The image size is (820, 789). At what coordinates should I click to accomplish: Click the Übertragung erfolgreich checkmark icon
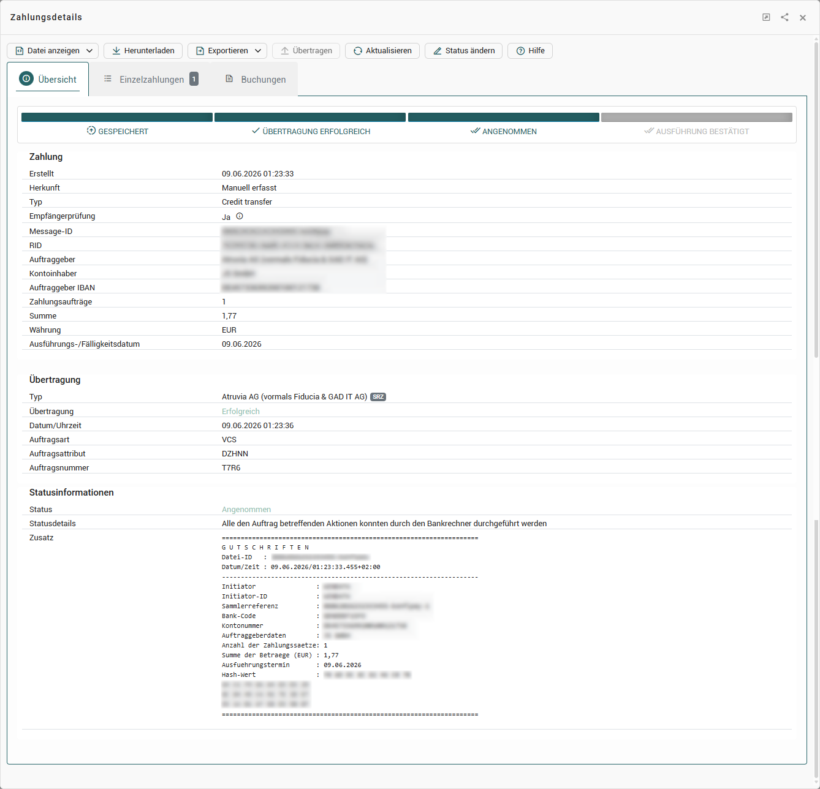pos(256,131)
